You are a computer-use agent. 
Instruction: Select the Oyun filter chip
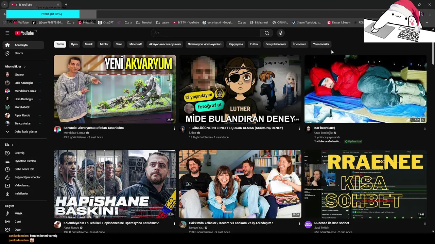[74, 44]
